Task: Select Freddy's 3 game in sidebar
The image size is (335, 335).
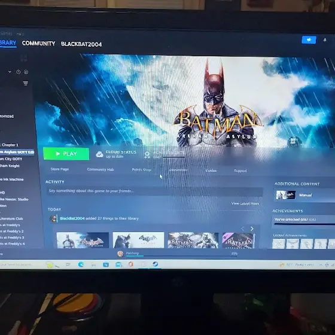Action: coord(12,237)
